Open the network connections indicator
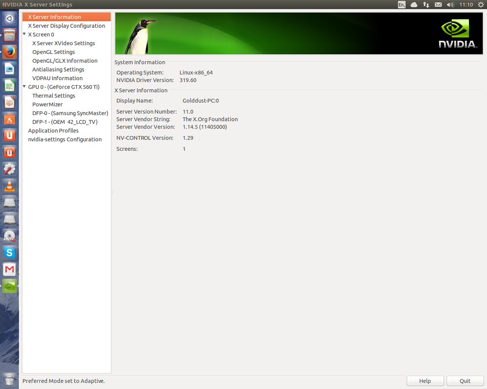The image size is (487, 389). (426, 5)
